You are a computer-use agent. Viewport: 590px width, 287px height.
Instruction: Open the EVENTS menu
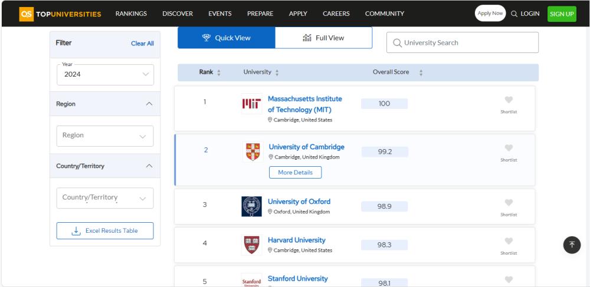(219, 14)
